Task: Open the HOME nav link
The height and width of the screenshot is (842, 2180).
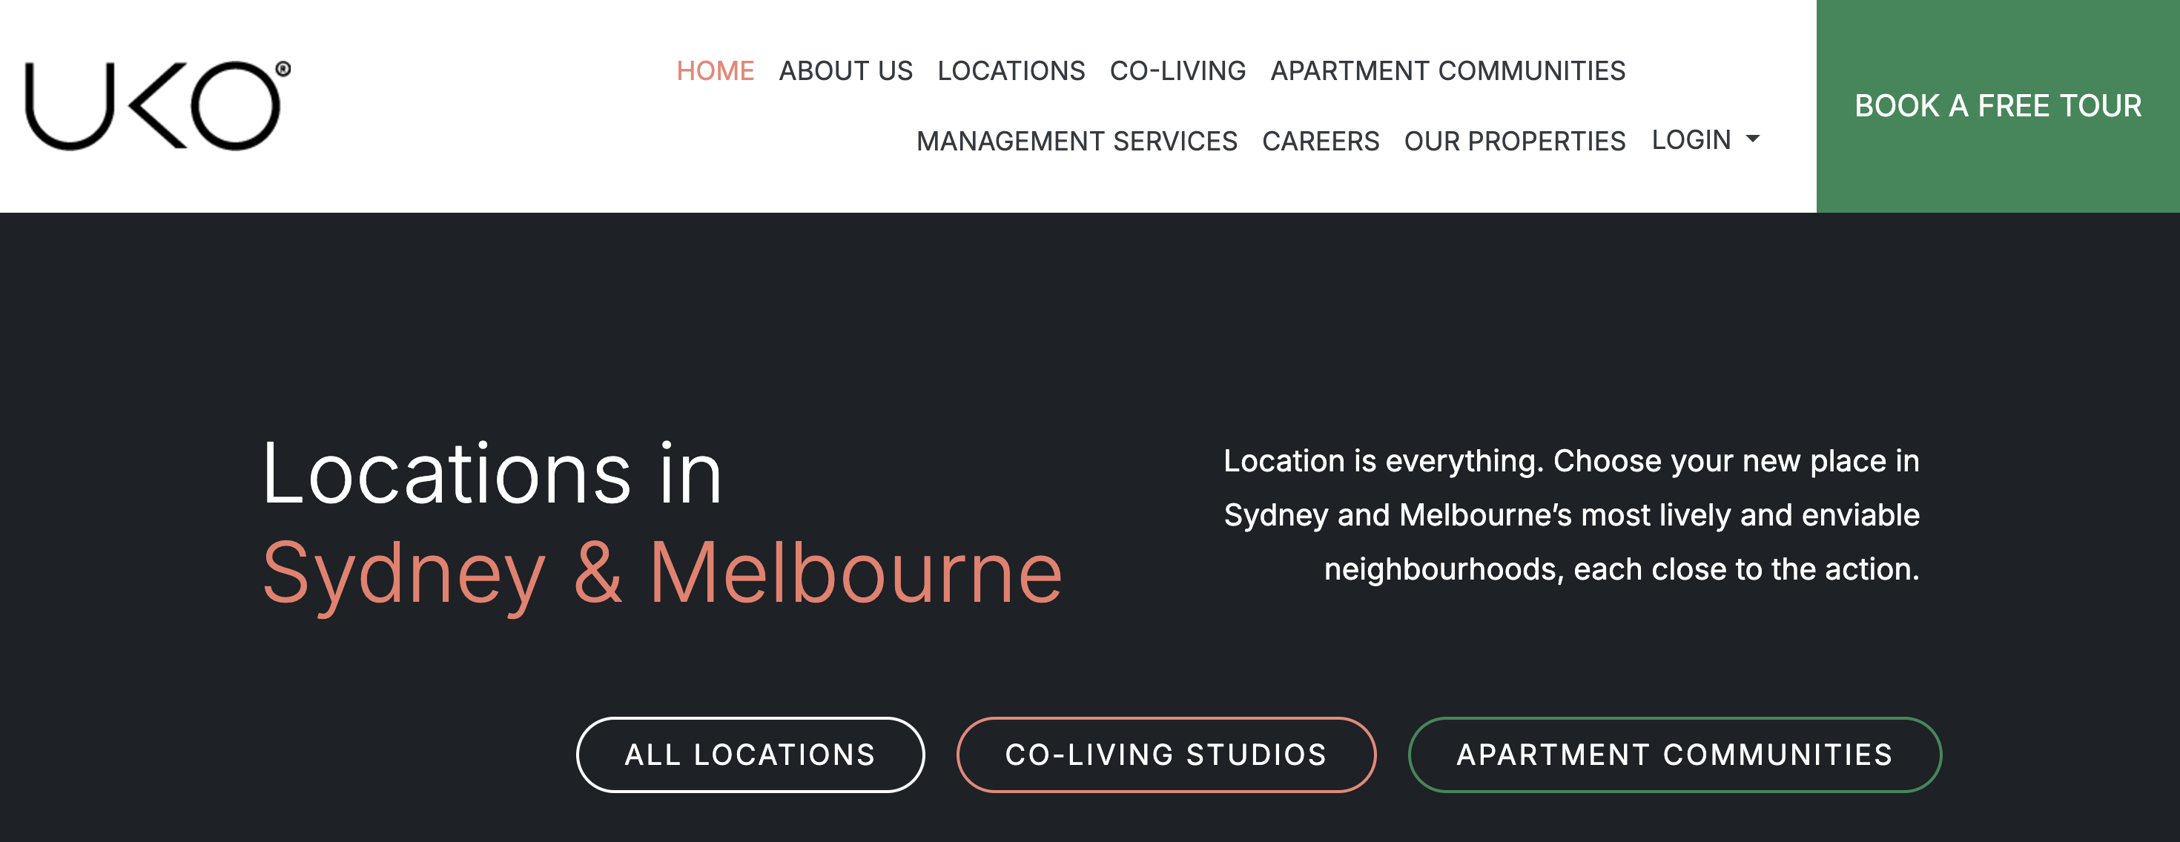Action: (x=715, y=71)
